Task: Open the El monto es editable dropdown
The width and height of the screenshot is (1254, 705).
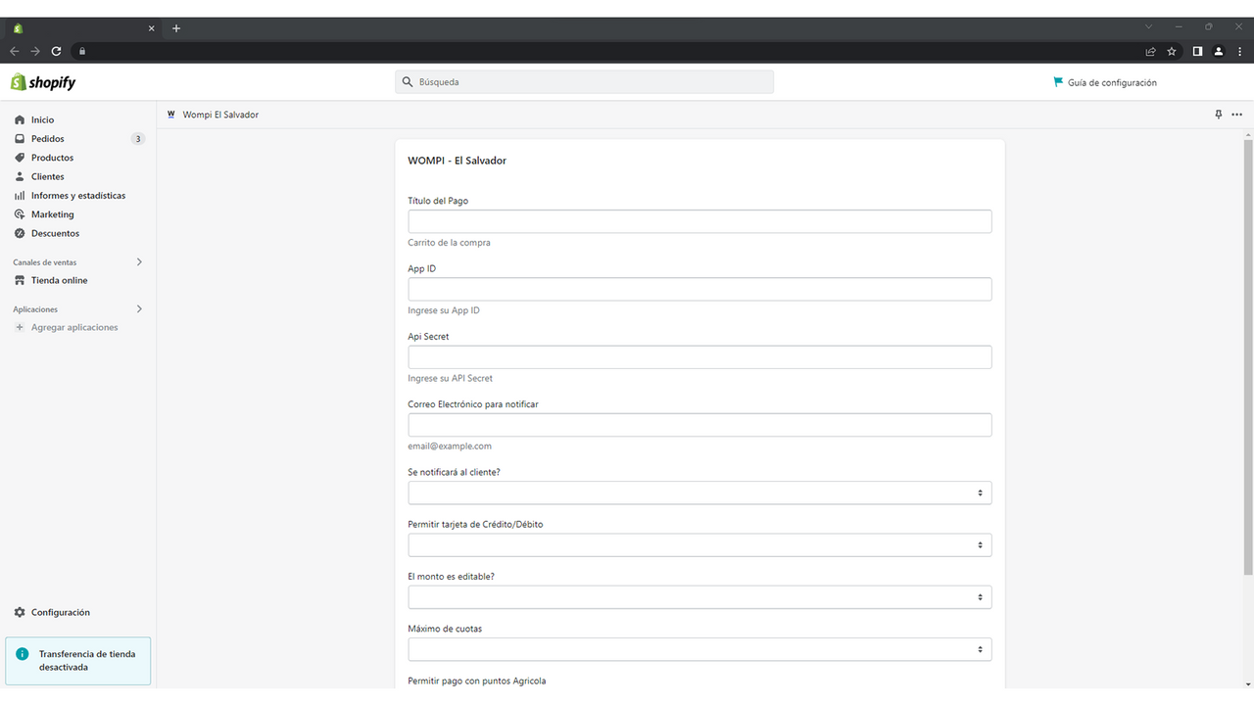Action: [699, 597]
